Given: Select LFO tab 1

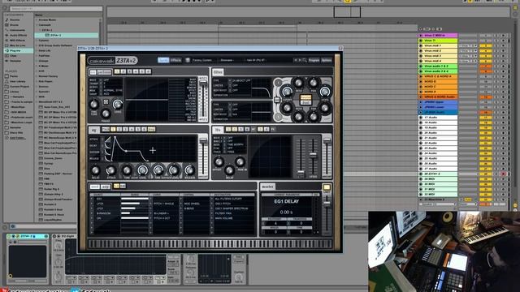Looking at the screenshot, I should (228, 129).
